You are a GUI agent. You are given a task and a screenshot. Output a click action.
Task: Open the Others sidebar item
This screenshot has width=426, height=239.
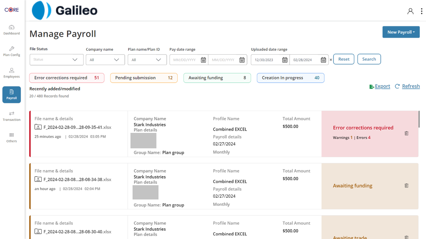point(12,138)
